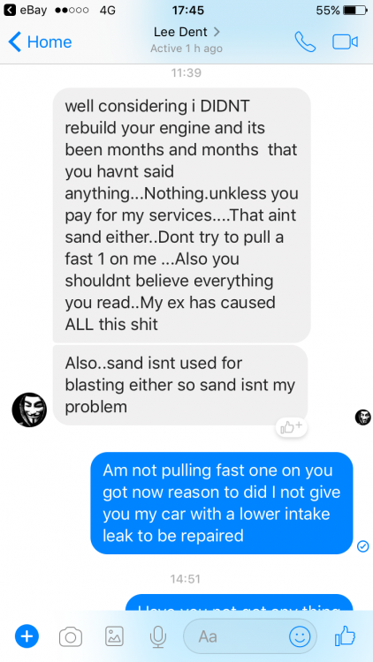Screen dimensions: 373x662
Task: Send a thumbs-up like
Action: [x=345, y=636]
